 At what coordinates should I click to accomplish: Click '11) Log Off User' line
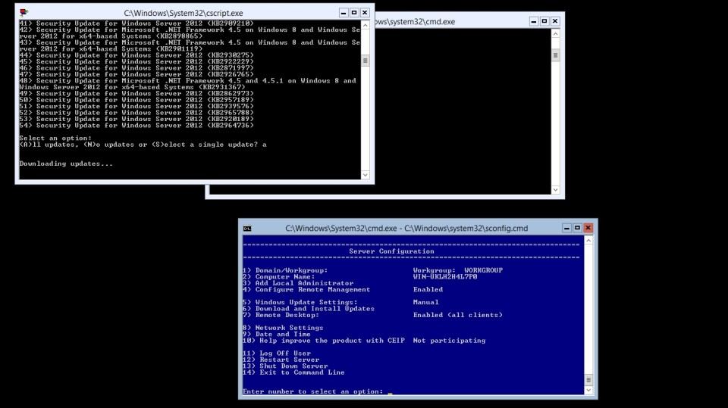[277, 353]
